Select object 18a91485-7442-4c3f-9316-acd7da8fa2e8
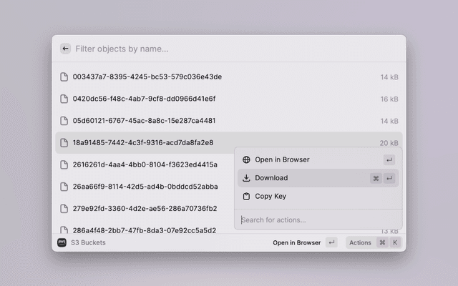Screen dimensions: 458x286 (143, 143)
